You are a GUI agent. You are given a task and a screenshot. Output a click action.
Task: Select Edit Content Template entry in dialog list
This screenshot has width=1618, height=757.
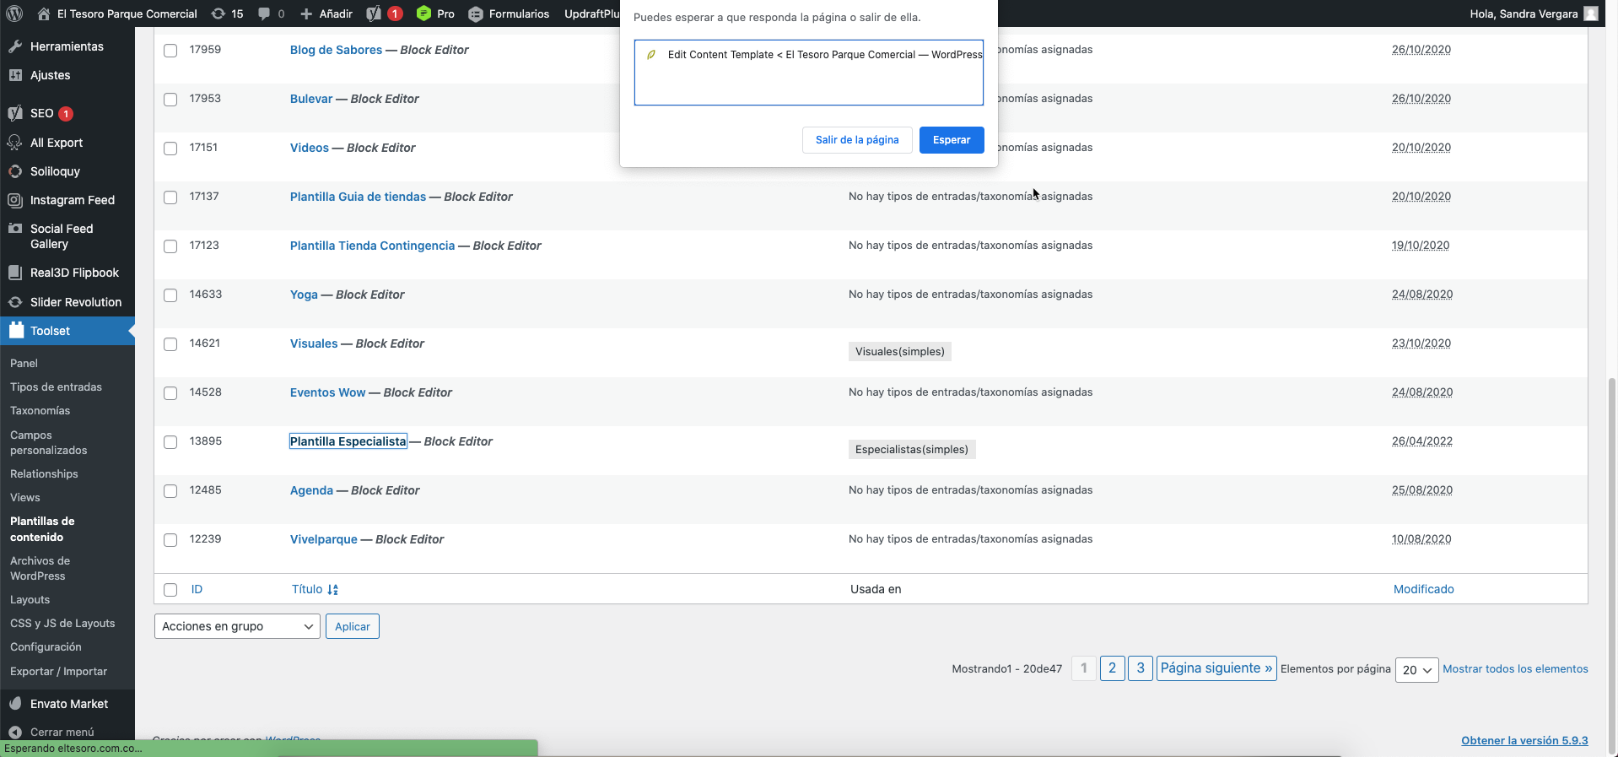[x=809, y=55]
